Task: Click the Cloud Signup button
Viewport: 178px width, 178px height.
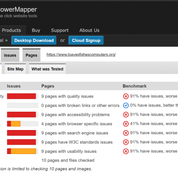Action: click(86, 40)
